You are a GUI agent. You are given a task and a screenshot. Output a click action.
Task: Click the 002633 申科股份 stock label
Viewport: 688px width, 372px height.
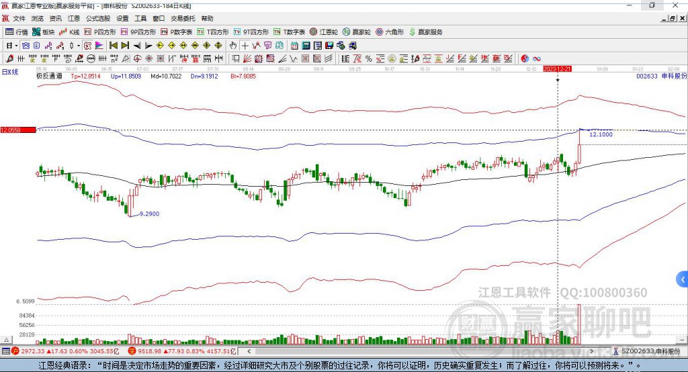coord(661,76)
